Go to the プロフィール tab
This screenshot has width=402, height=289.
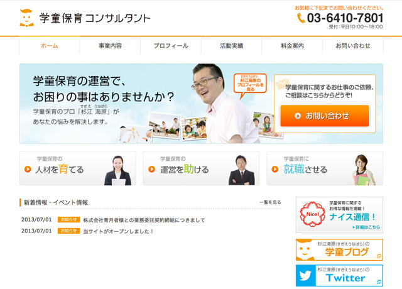tap(171, 46)
